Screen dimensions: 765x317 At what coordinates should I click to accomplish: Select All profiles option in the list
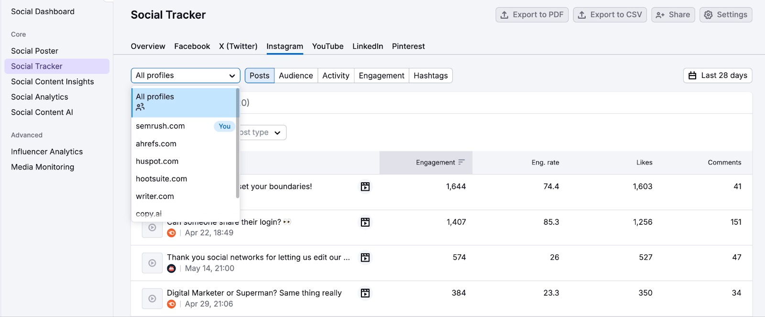(x=184, y=102)
